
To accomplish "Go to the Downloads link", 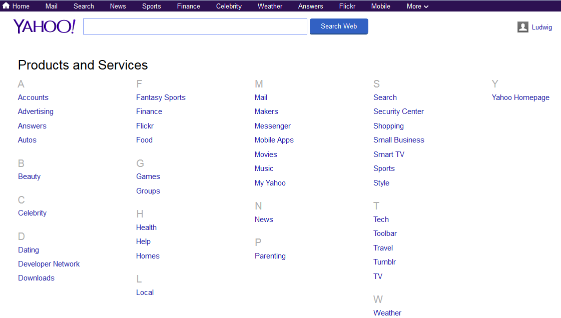I will tap(36, 277).
